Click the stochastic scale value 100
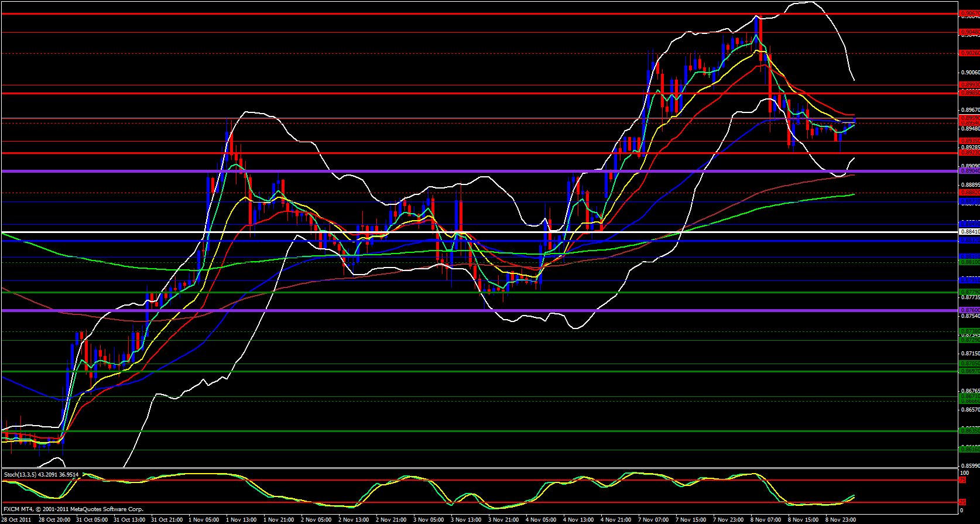Image resolution: width=980 pixels, height=524 pixels. pyautogui.click(x=965, y=472)
